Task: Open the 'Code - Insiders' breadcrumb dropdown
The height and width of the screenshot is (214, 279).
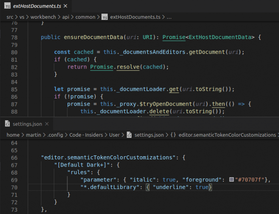Action: click(x=86, y=135)
